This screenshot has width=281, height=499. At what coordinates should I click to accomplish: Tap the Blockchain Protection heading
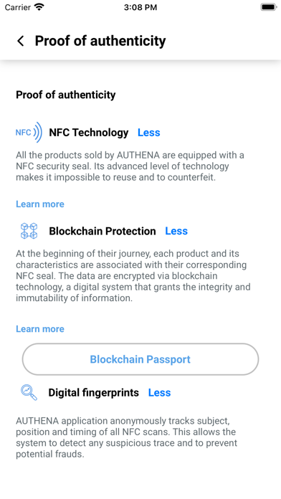(103, 231)
